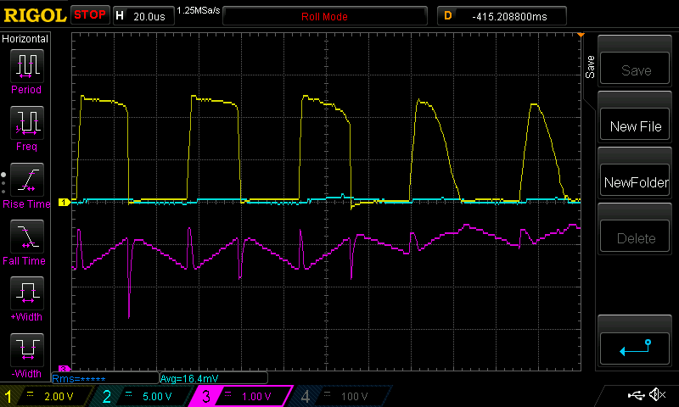The image size is (679, 407).
Task: Open the Horizontal measurement menu header
Action: tap(25, 39)
